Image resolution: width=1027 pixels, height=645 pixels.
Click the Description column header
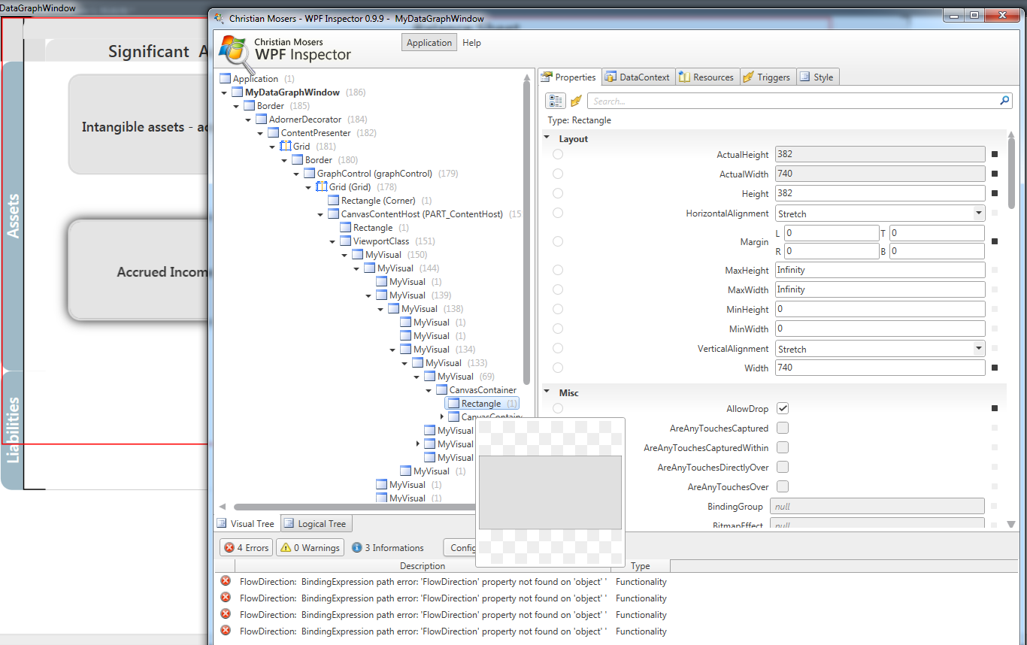[423, 566]
